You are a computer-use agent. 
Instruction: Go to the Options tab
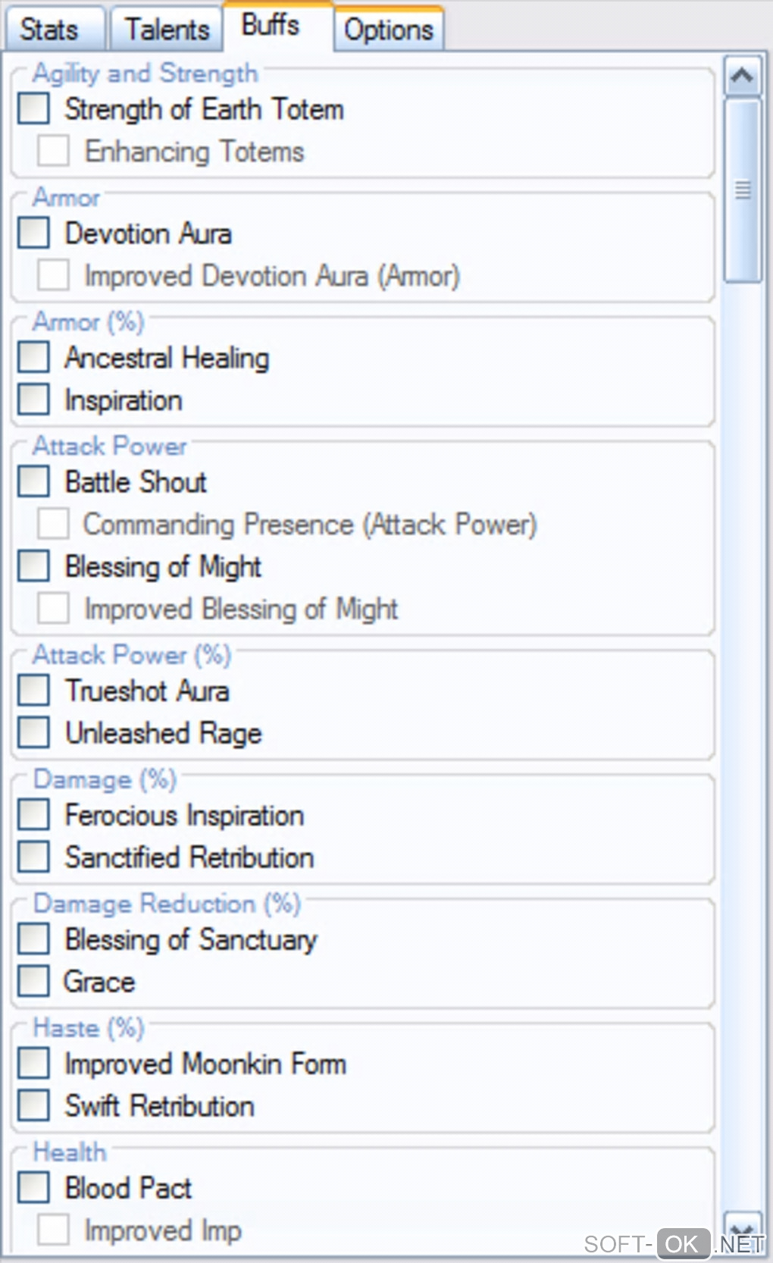388,30
